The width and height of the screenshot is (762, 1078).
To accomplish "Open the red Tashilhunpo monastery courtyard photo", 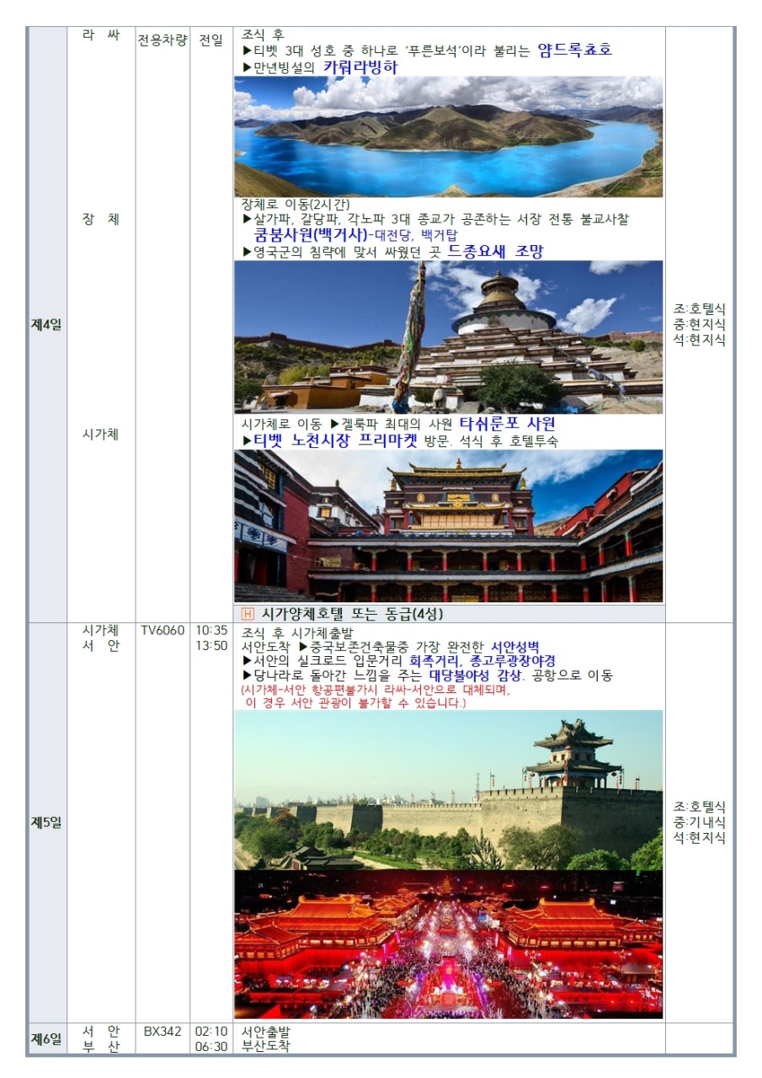I will coord(448,526).
